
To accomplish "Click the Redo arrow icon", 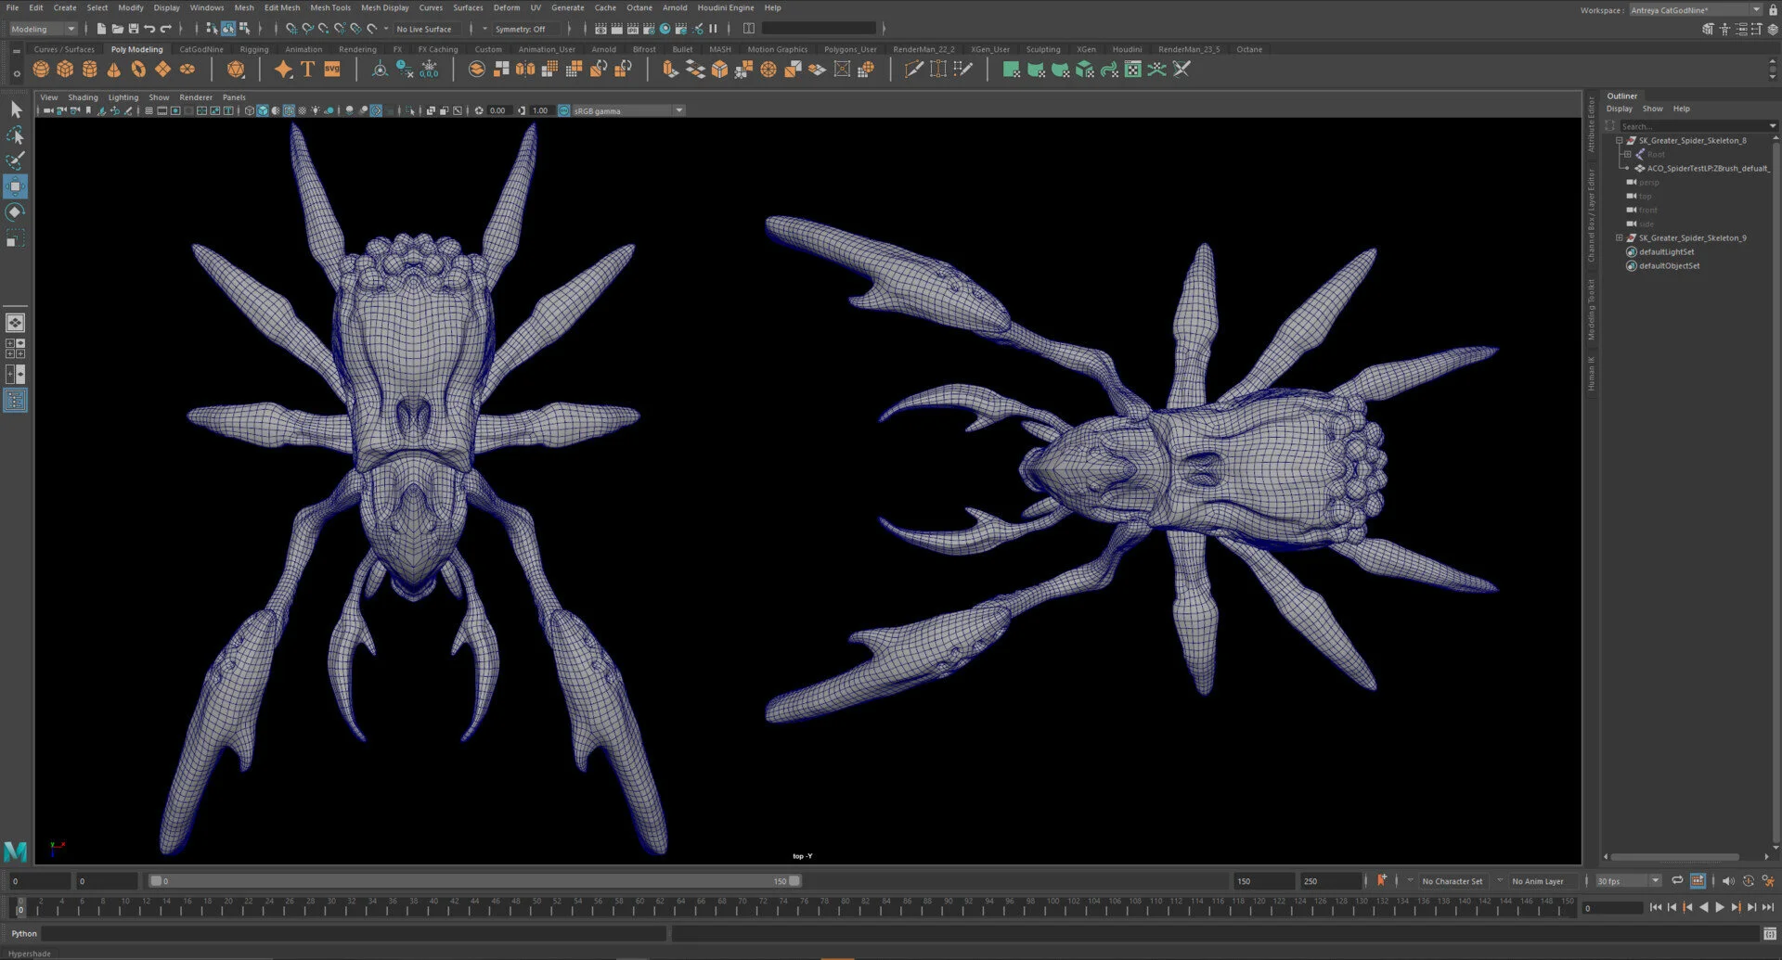I will 166,29.
